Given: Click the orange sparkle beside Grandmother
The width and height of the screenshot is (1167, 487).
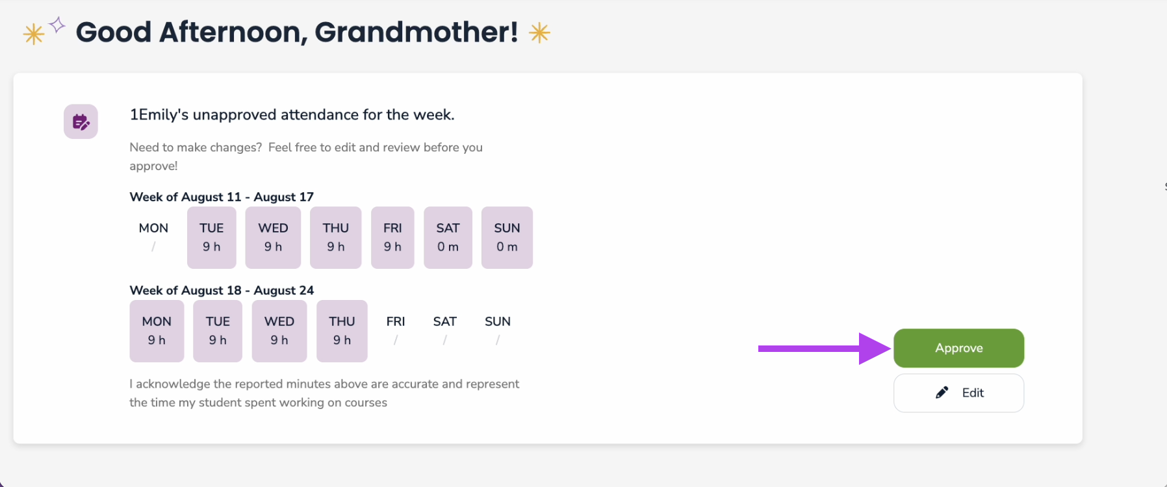Looking at the screenshot, I should coord(539,32).
